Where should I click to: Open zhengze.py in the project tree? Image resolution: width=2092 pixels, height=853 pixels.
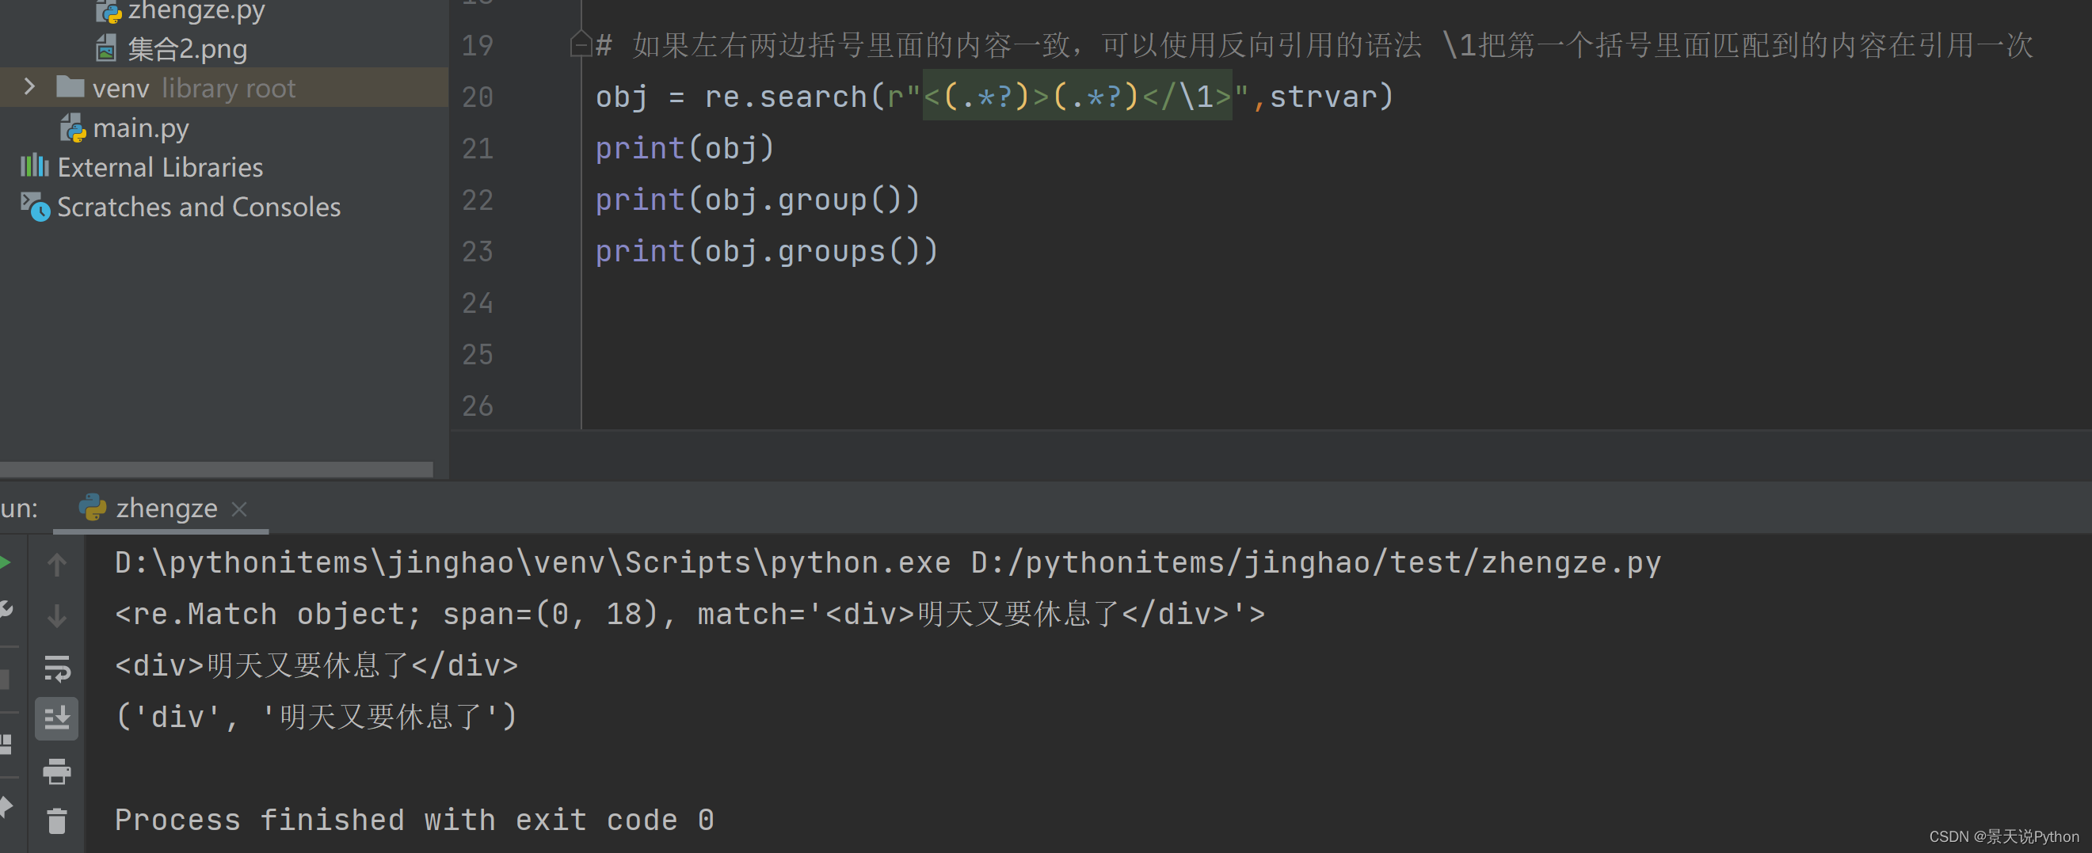click(196, 10)
